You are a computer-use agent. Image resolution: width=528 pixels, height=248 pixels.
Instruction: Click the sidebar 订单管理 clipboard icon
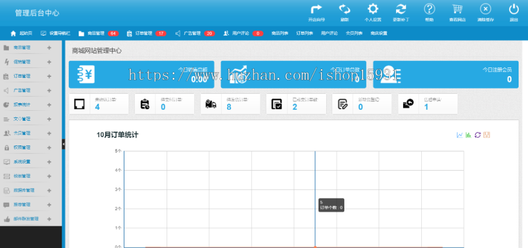(x=6, y=76)
